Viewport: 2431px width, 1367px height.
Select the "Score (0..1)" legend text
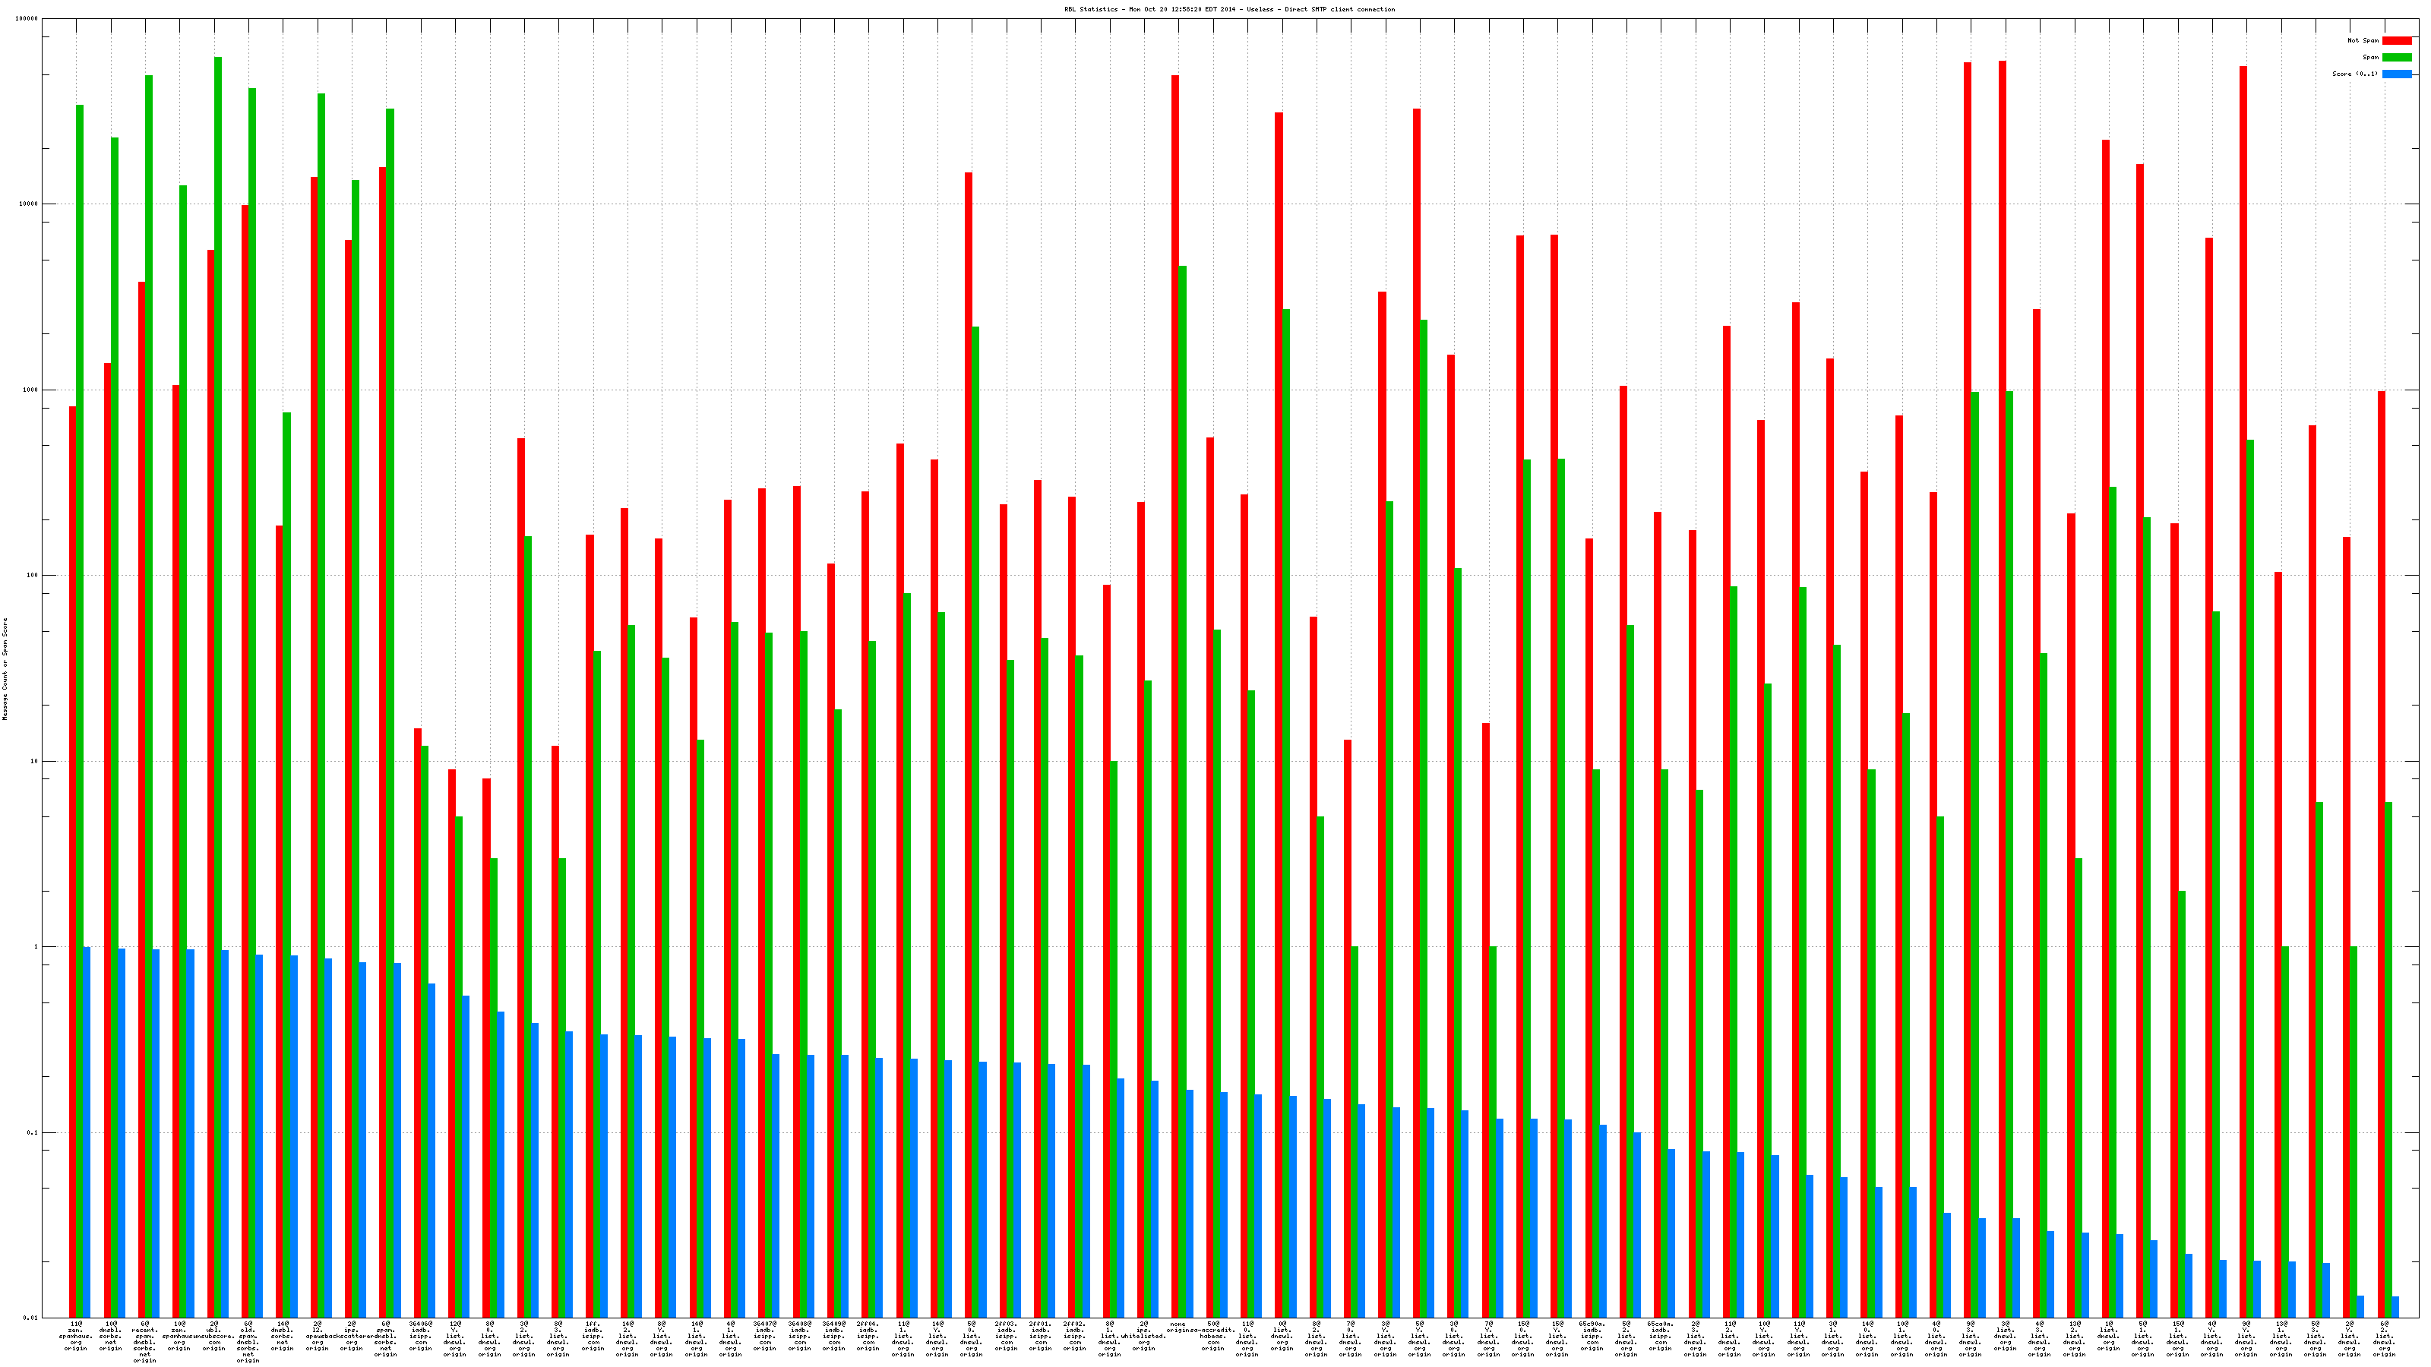[x=2354, y=74]
